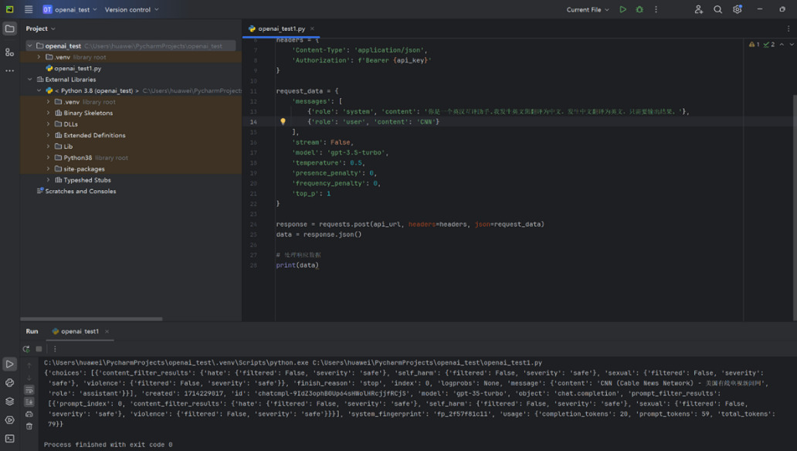The width and height of the screenshot is (797, 451).
Task: Rerun openai_test1 in Run panel
Action: coord(26,349)
